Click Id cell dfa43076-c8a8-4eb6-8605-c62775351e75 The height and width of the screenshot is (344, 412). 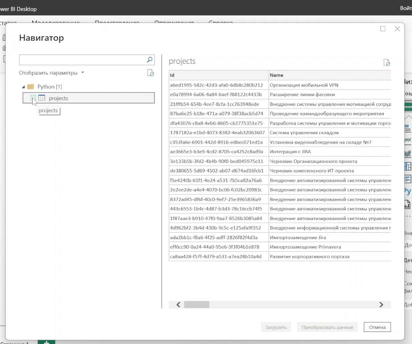point(218,123)
